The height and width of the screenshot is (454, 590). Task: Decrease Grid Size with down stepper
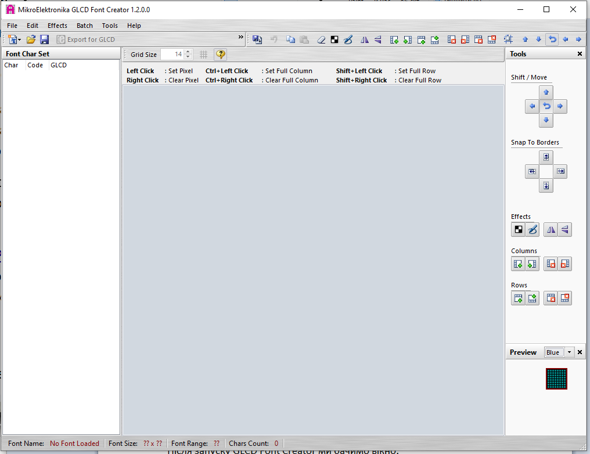pos(188,57)
